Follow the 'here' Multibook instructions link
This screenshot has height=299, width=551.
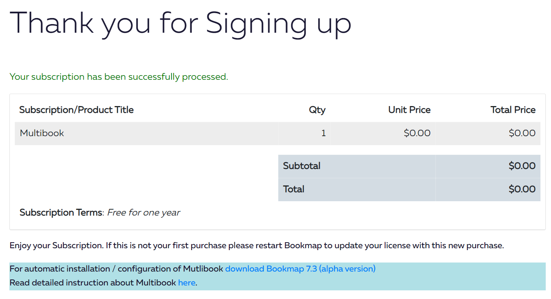pos(187,283)
